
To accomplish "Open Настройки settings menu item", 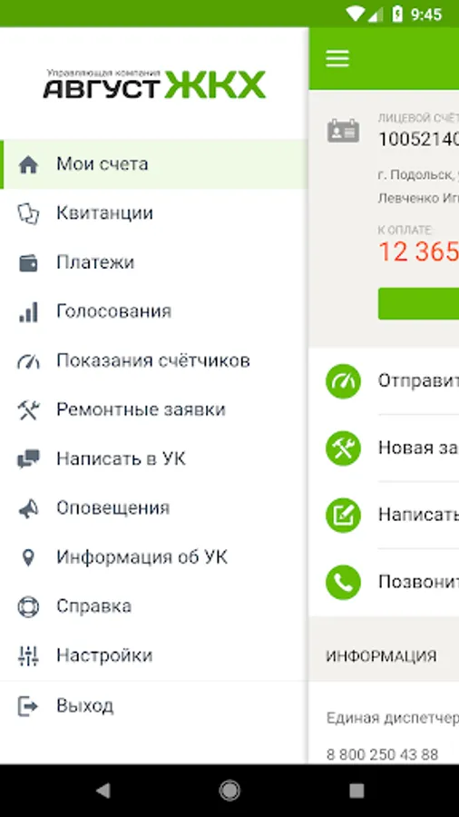I will [154, 655].
